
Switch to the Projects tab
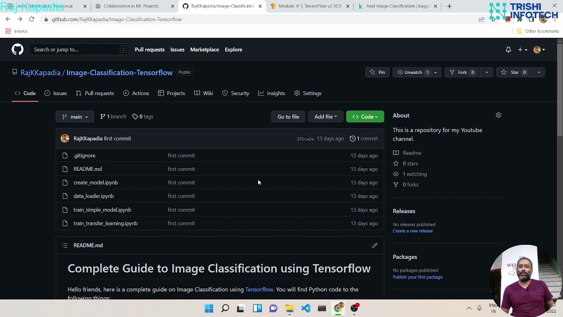pos(172,93)
